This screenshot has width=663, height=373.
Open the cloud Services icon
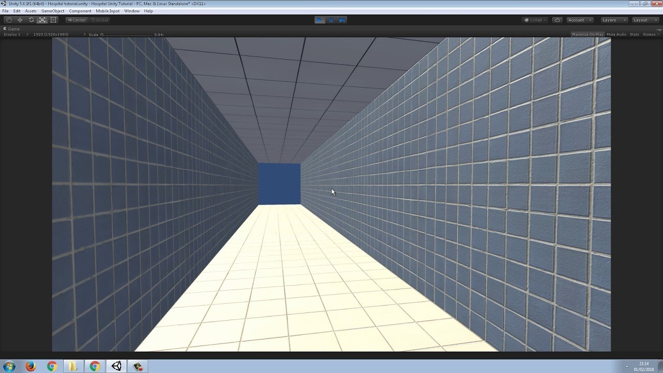coord(557,20)
